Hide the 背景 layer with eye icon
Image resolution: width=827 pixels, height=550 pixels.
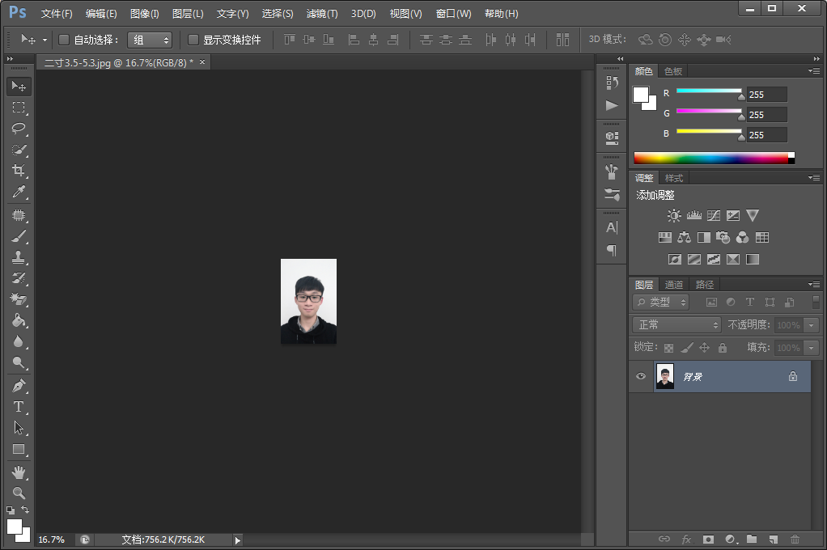641,376
